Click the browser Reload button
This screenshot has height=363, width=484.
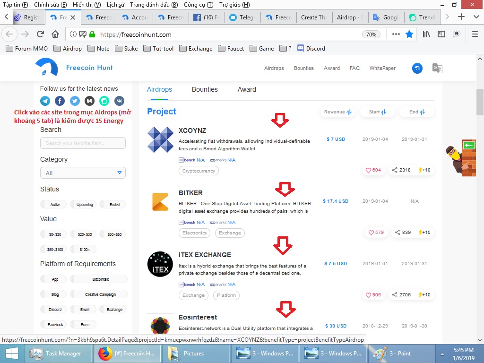[40, 34]
